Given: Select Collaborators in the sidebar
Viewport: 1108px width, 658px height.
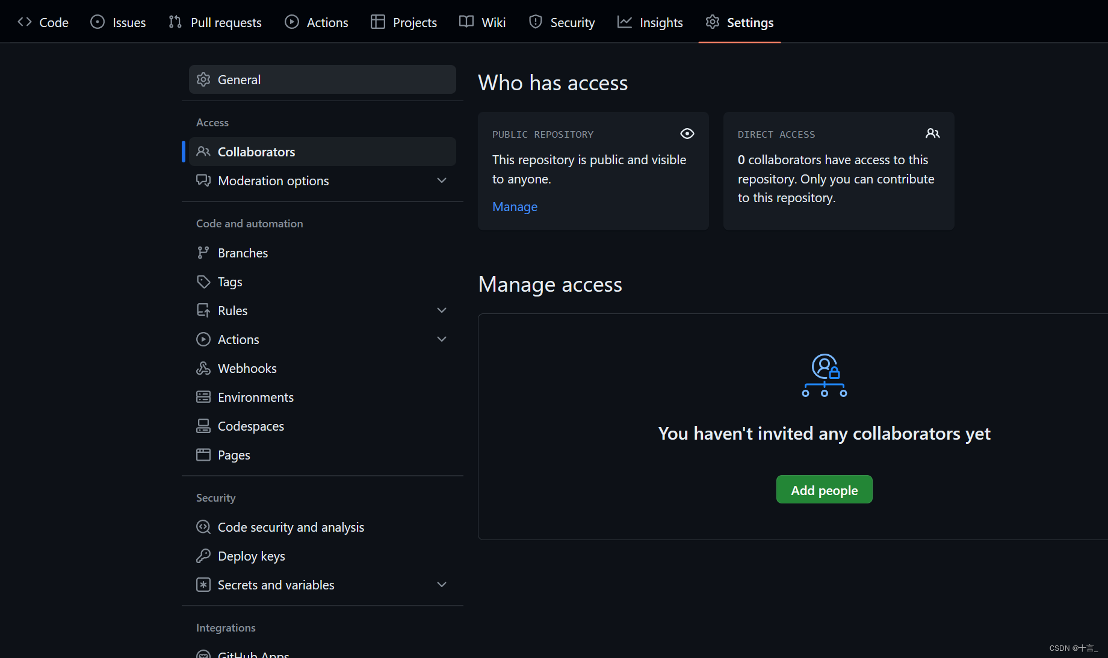Looking at the screenshot, I should 323,152.
